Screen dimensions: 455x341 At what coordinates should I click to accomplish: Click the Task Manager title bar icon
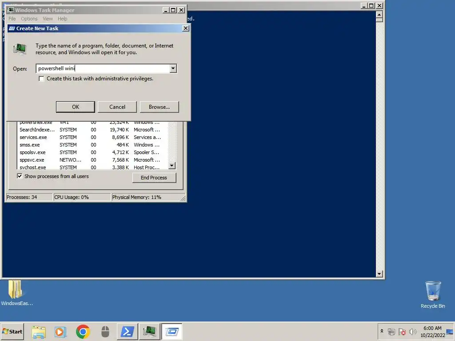11,10
